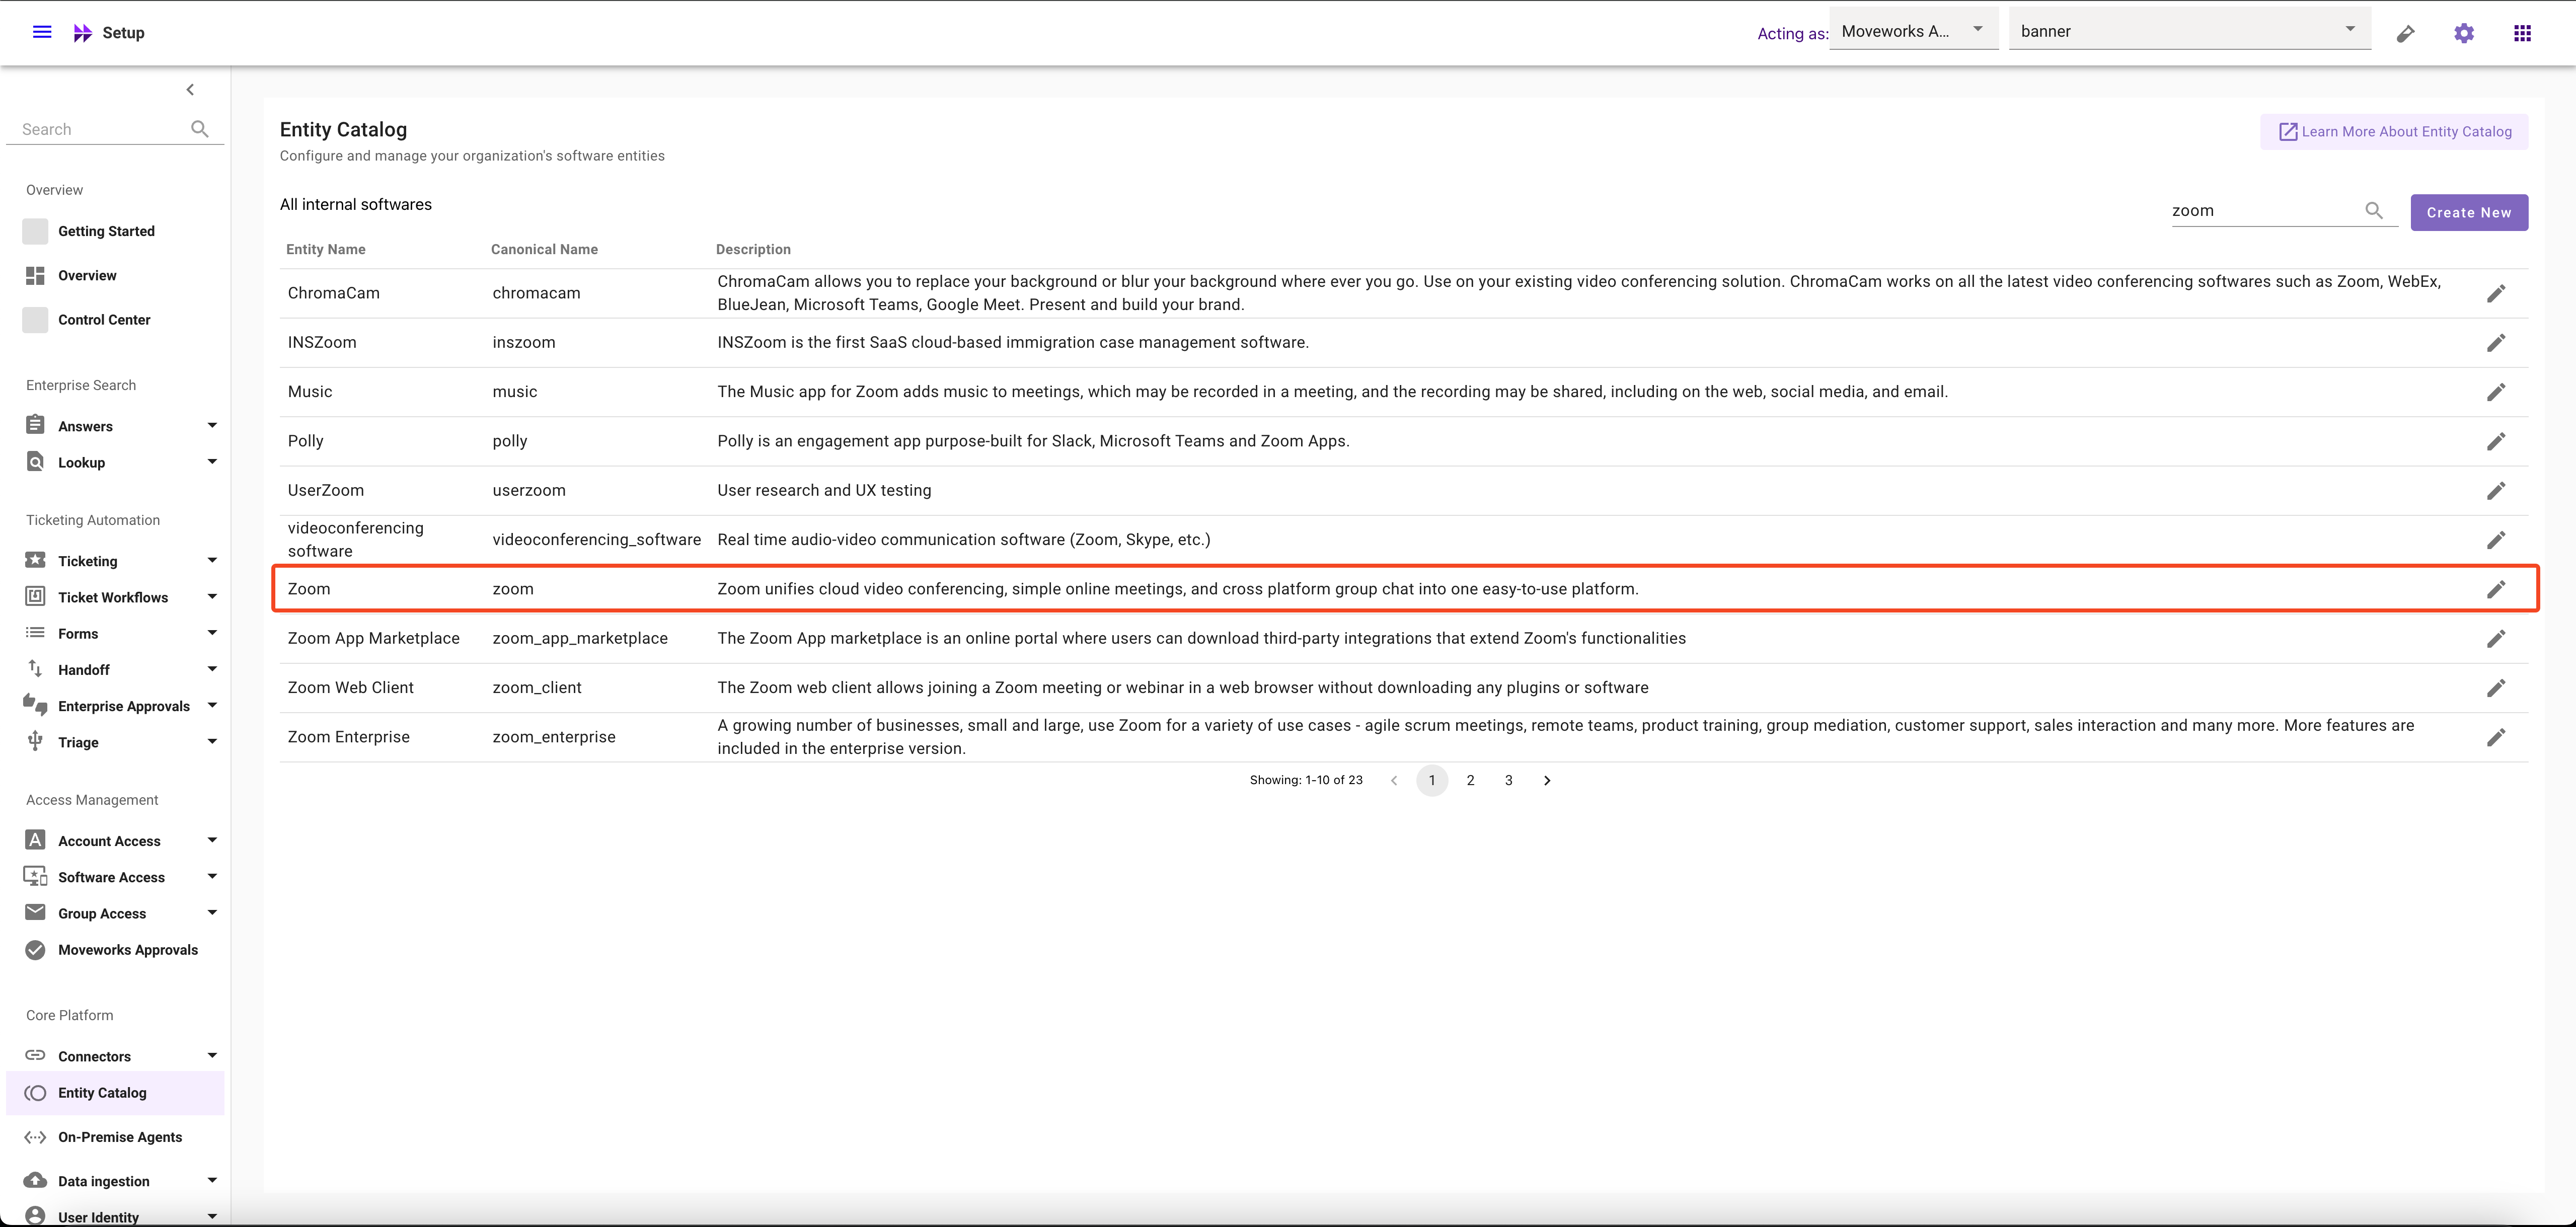
Task: Open Moveworks Approvals in the sidebar
Action: (x=127, y=950)
